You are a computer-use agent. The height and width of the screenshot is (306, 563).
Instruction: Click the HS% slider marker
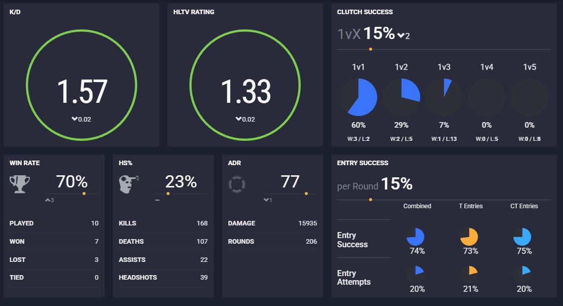click(168, 194)
